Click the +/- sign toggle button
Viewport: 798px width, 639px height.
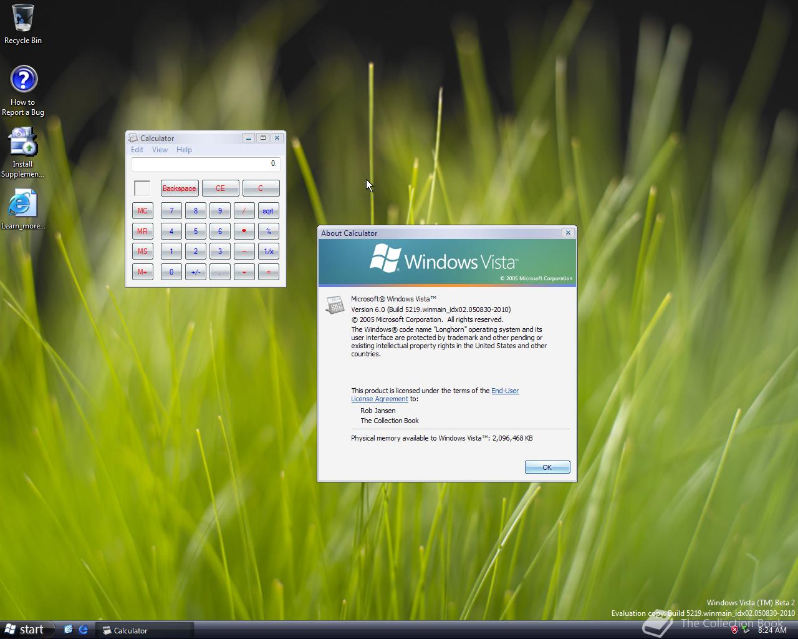point(196,272)
